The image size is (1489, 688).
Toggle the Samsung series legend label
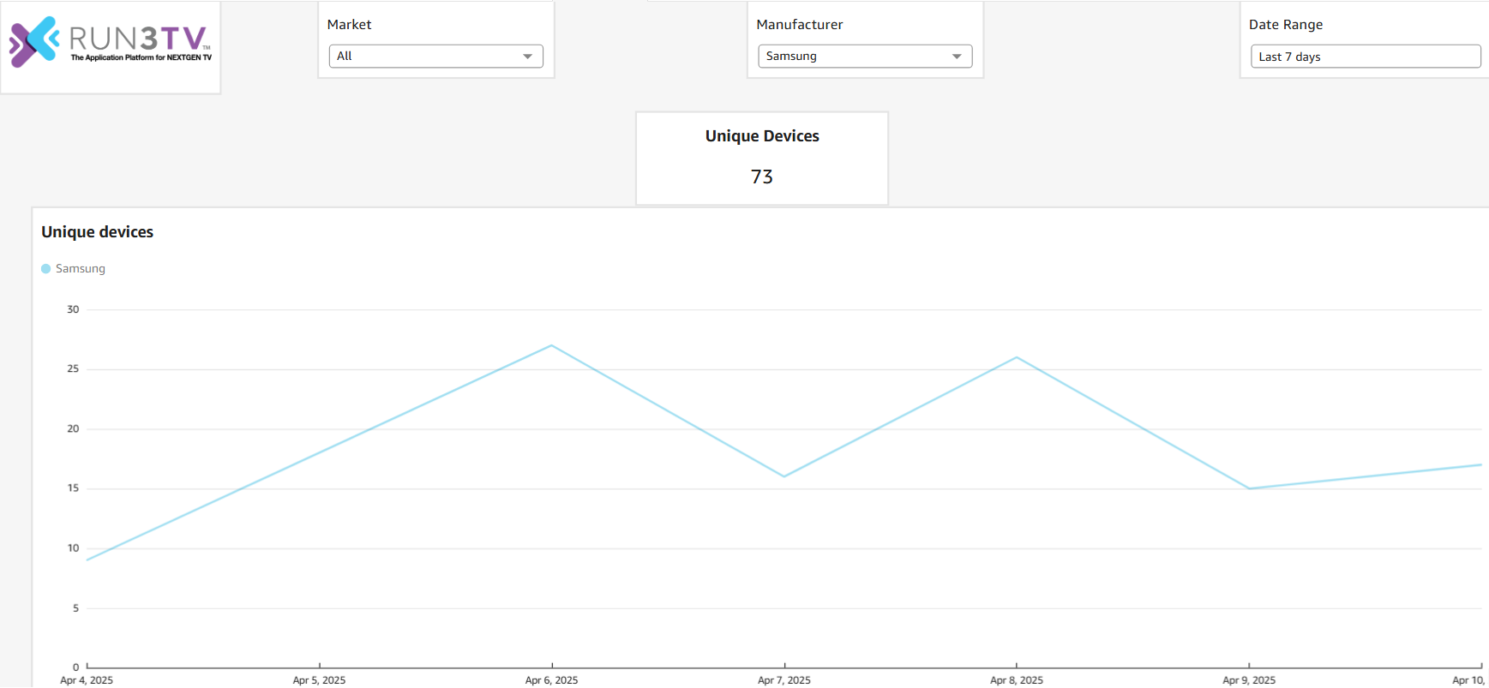point(81,269)
